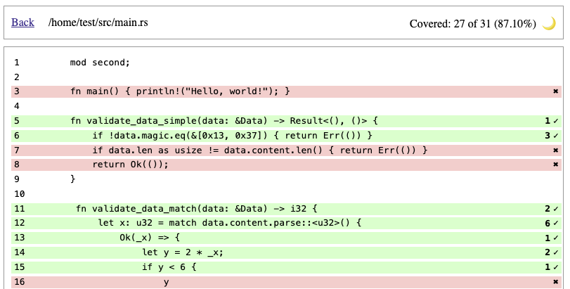Click the uncovered cross mark on line 3
The image size is (570, 289).
(555, 91)
